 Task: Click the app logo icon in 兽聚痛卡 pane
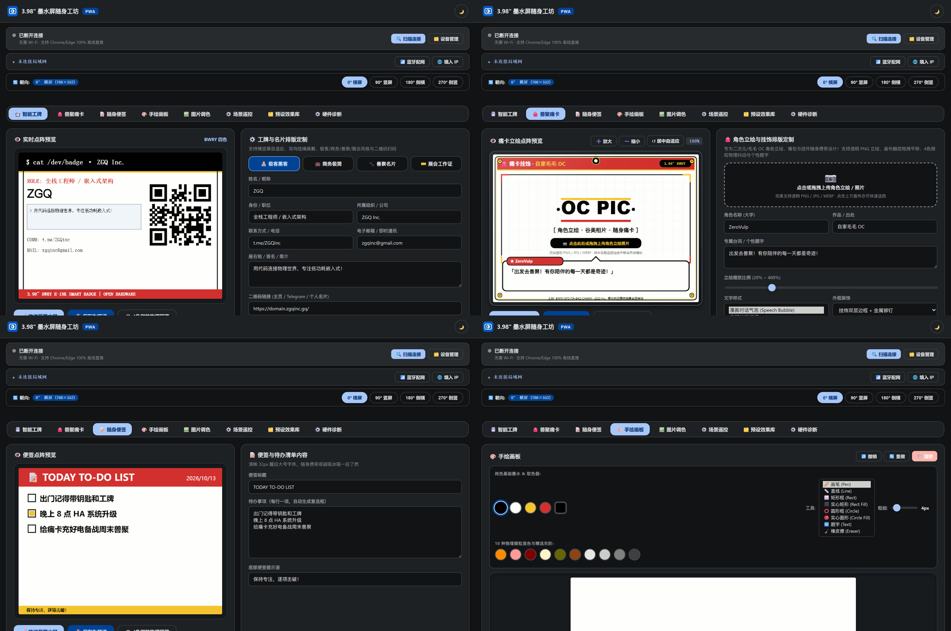(x=488, y=11)
